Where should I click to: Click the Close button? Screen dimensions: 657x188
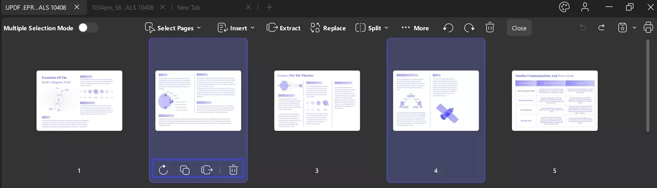[x=519, y=28]
